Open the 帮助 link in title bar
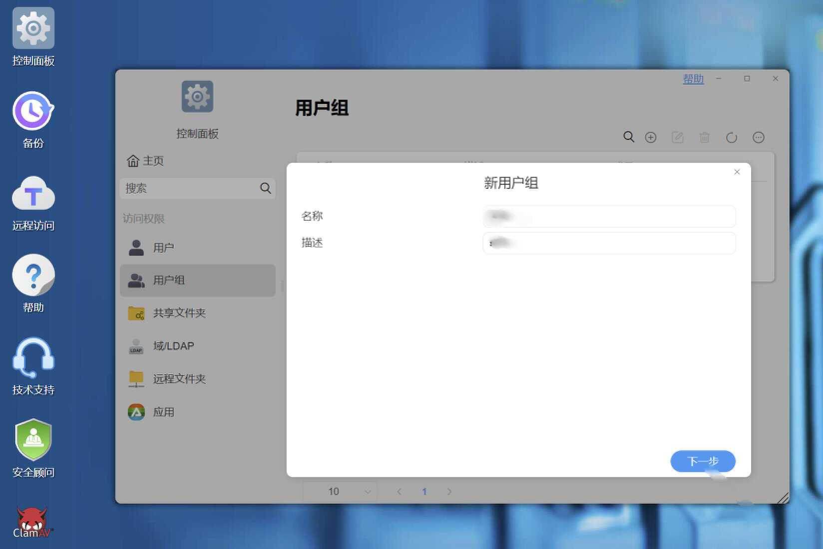 pos(693,79)
